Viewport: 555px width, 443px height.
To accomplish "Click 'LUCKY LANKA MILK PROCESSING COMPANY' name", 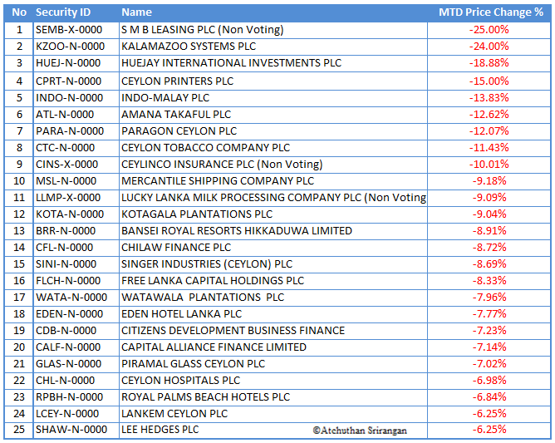I will [x=273, y=198].
